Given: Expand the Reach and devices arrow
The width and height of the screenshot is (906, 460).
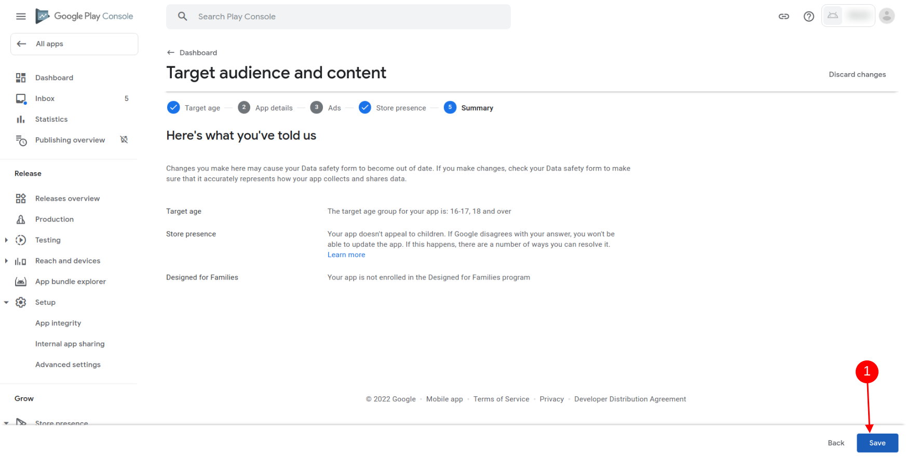Looking at the screenshot, I should 6,261.
